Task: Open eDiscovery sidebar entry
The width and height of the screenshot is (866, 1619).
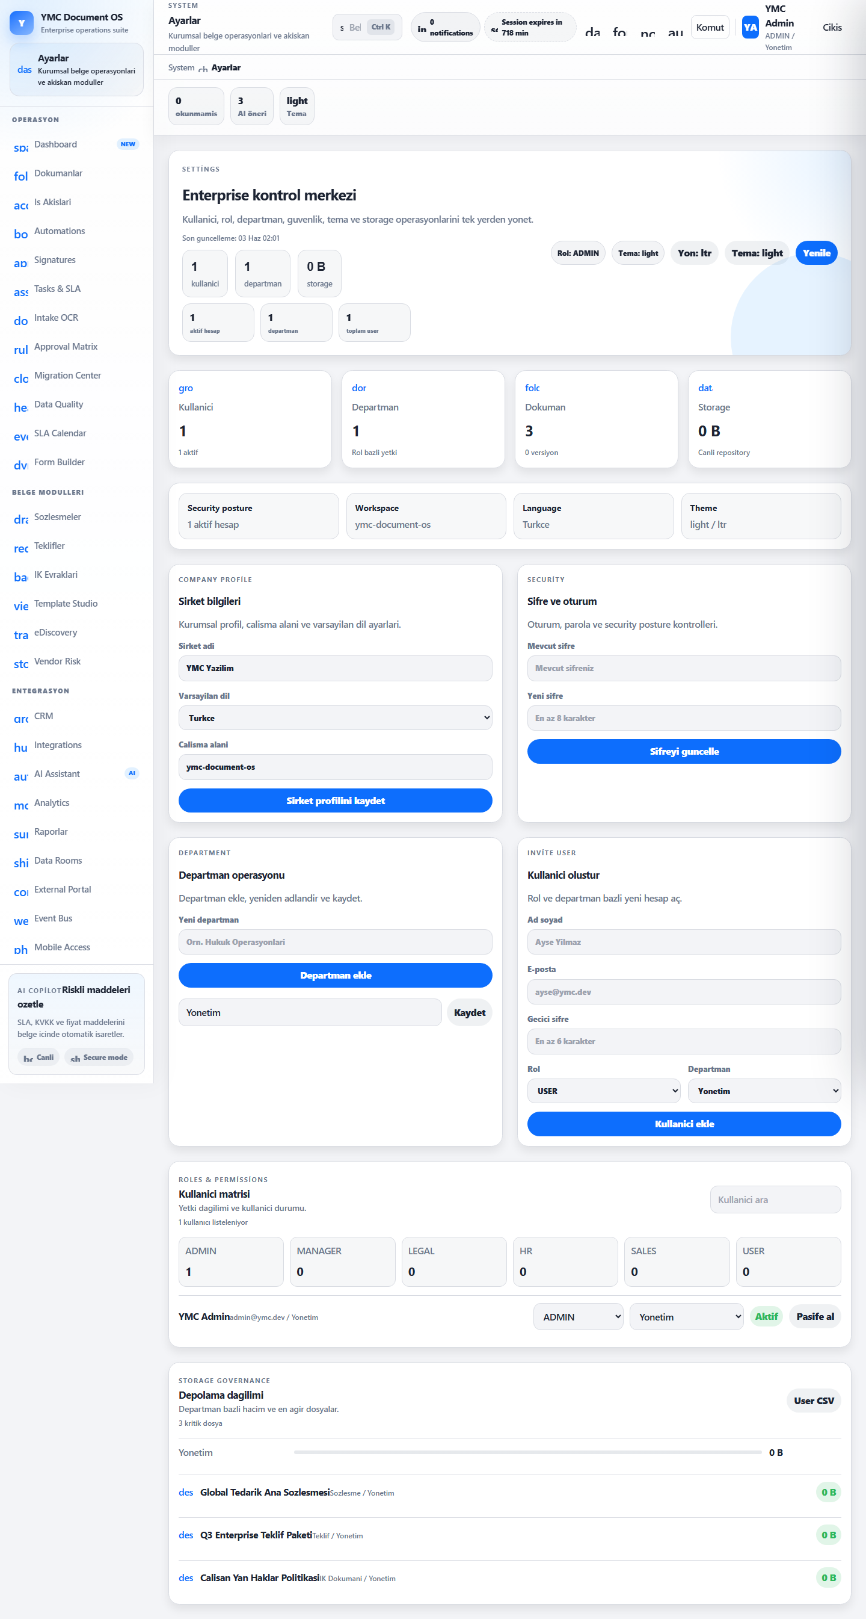Action: 76,633
